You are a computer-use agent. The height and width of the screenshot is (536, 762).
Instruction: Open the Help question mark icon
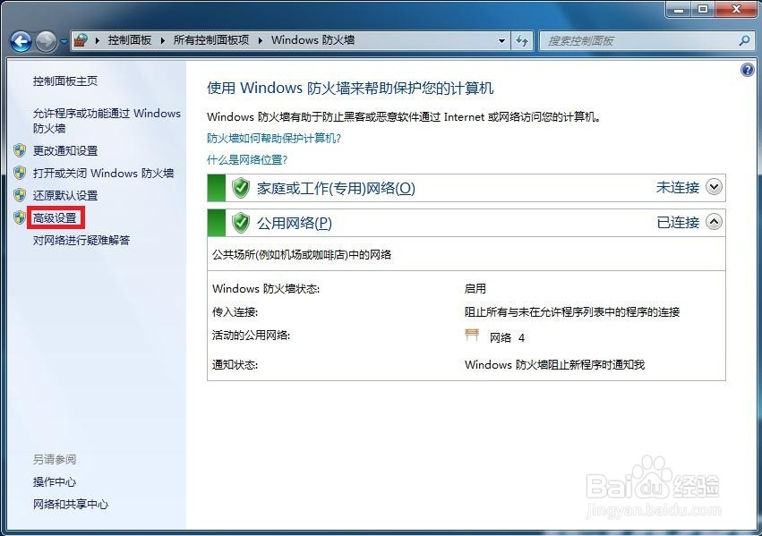point(747,70)
